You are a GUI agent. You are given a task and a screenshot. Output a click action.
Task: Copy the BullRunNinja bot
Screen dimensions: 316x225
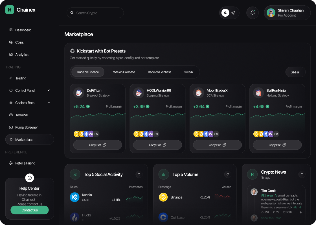[x=277, y=145]
